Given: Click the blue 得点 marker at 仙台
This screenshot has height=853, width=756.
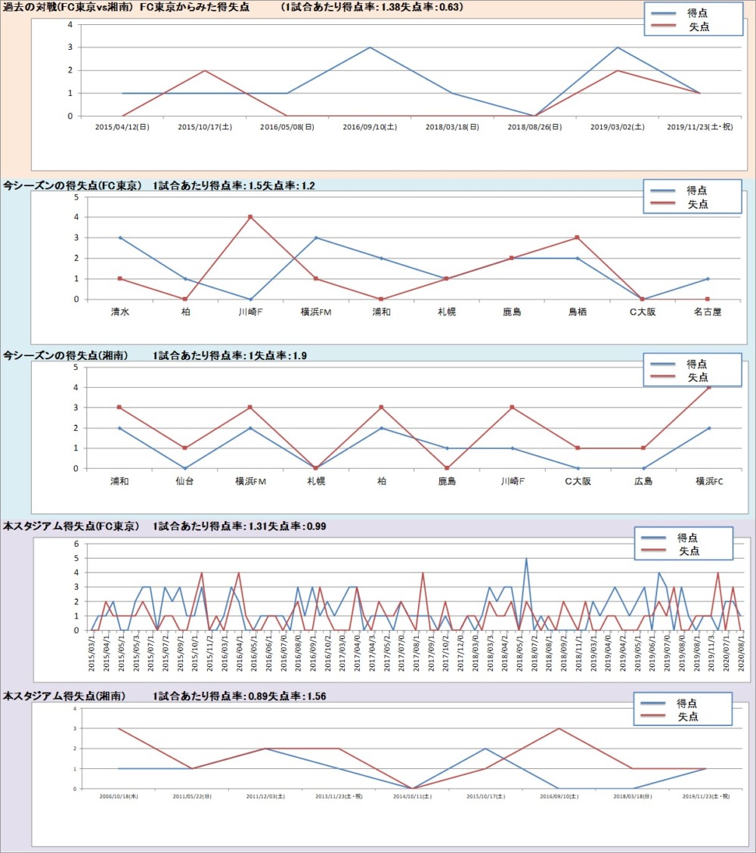Looking at the screenshot, I should pyautogui.click(x=185, y=468).
